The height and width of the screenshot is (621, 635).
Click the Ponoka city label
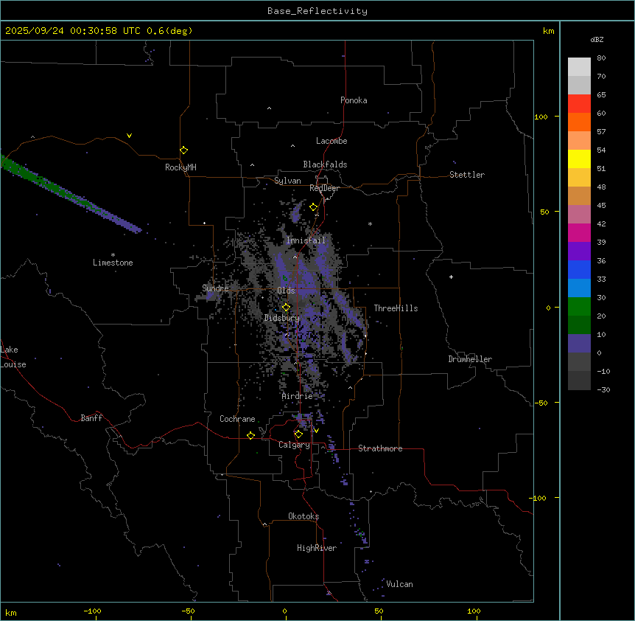354,100
